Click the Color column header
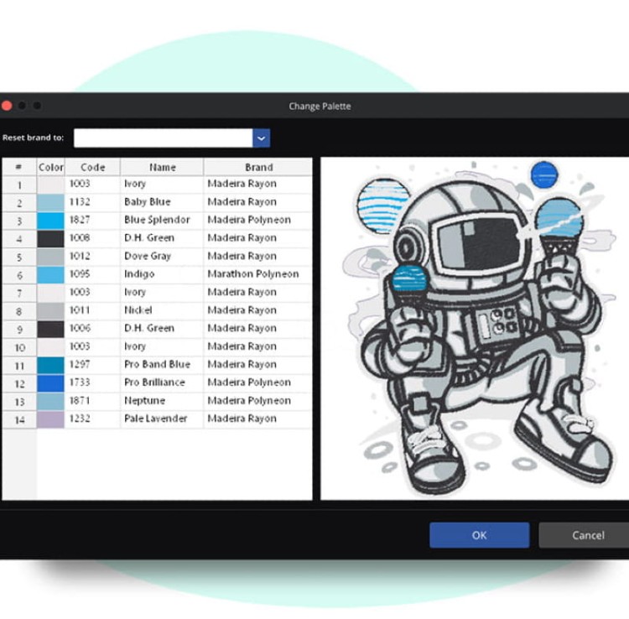Viewport: 629px width, 619px height. click(x=50, y=167)
